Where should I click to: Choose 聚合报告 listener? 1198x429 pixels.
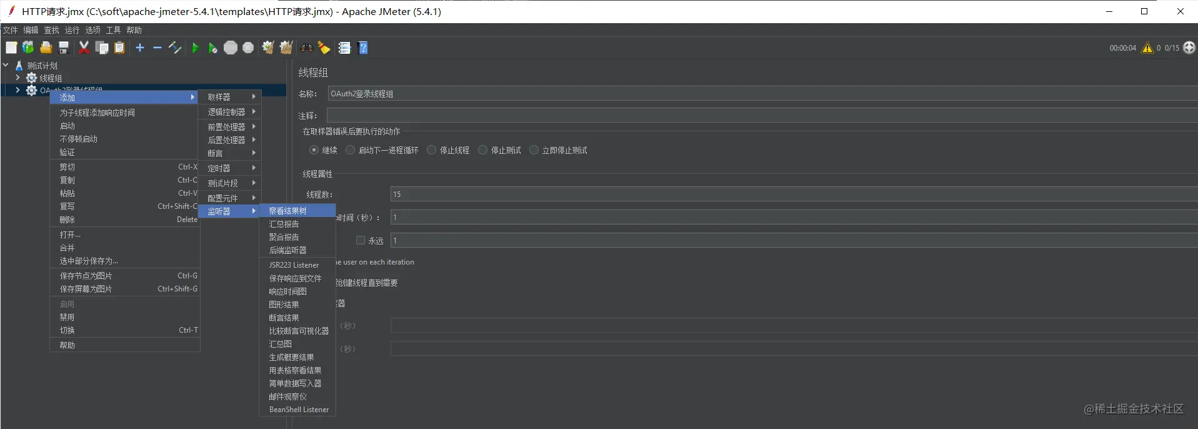(297, 237)
